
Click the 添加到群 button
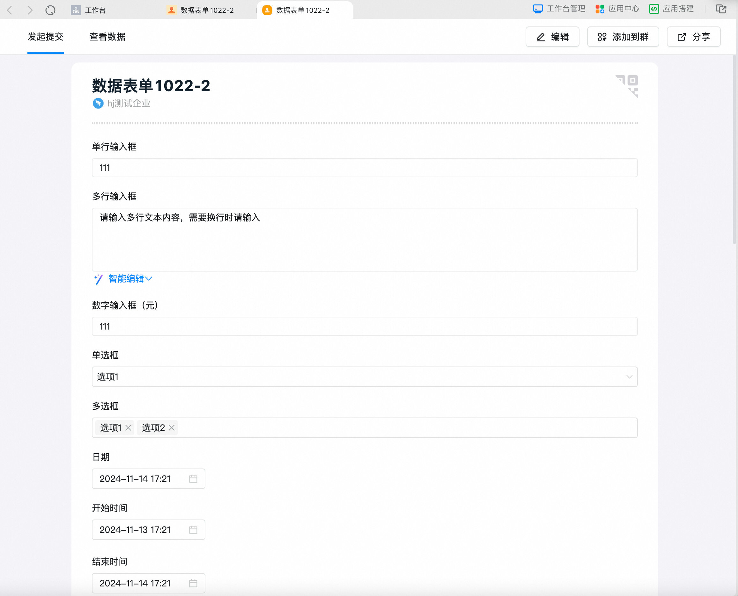tap(623, 37)
